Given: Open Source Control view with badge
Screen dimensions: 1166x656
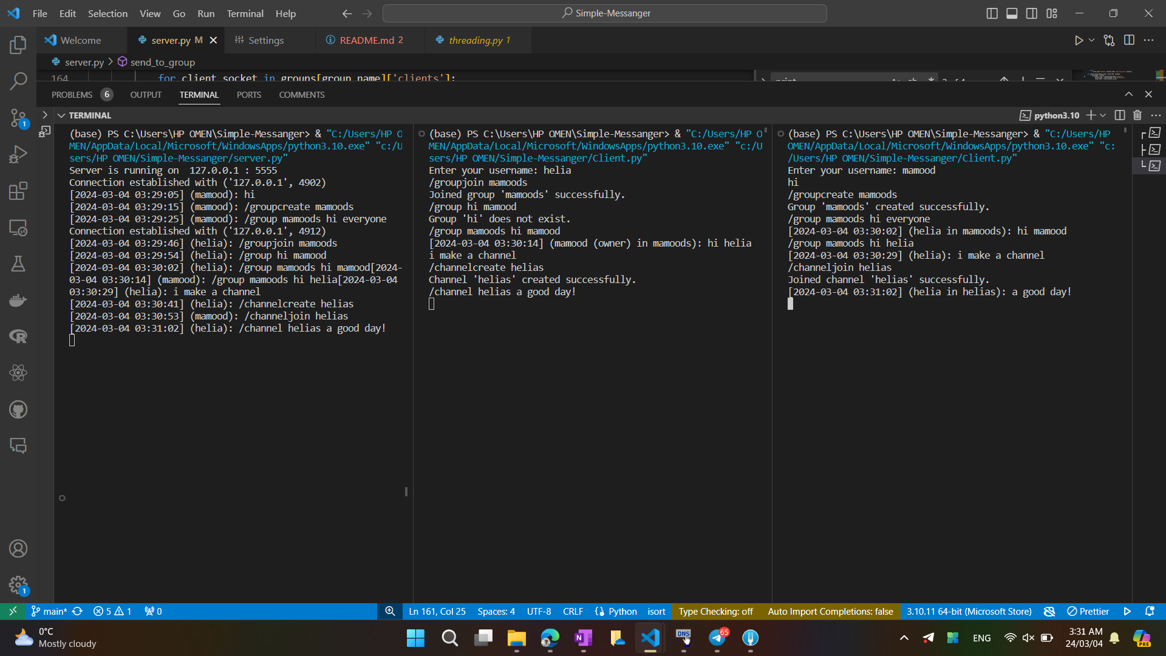Looking at the screenshot, I should click(18, 118).
